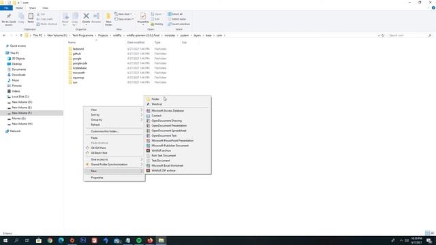This screenshot has width=436, height=245.
Task: Create new Microsoft Excel Worksheet
Action: 178,165
